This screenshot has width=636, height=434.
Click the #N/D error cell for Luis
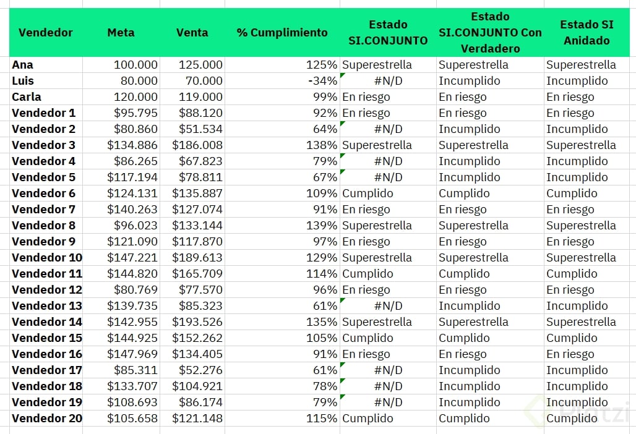click(x=388, y=81)
